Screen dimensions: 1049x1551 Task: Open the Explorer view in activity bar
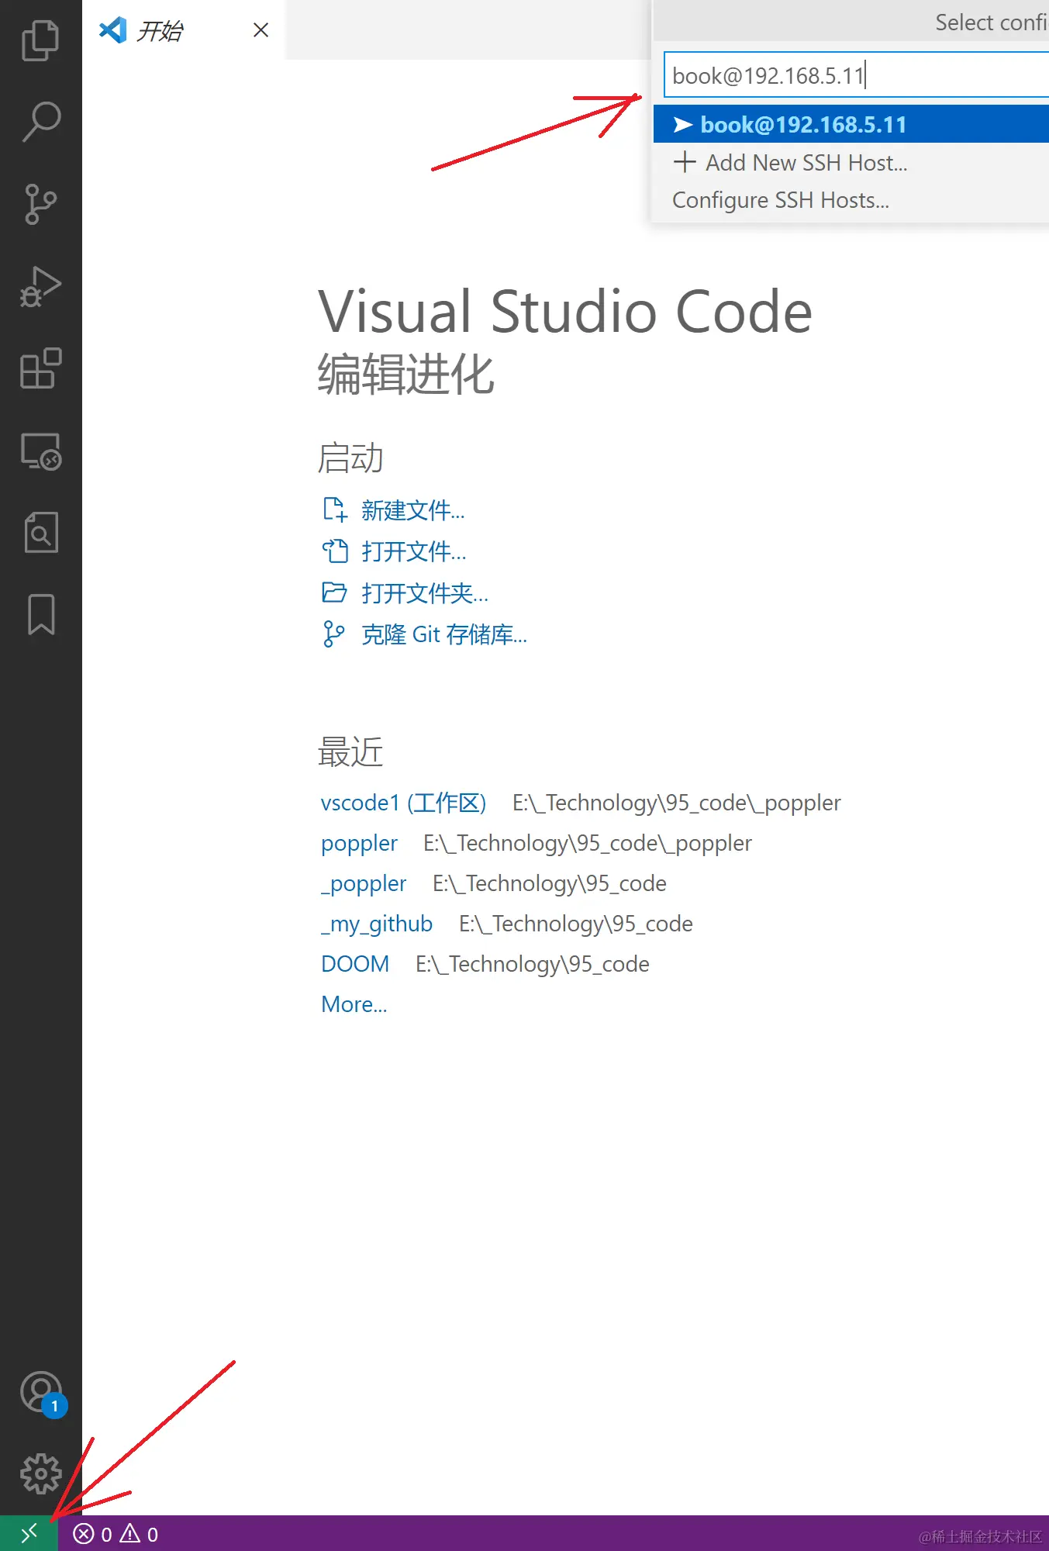[40, 40]
